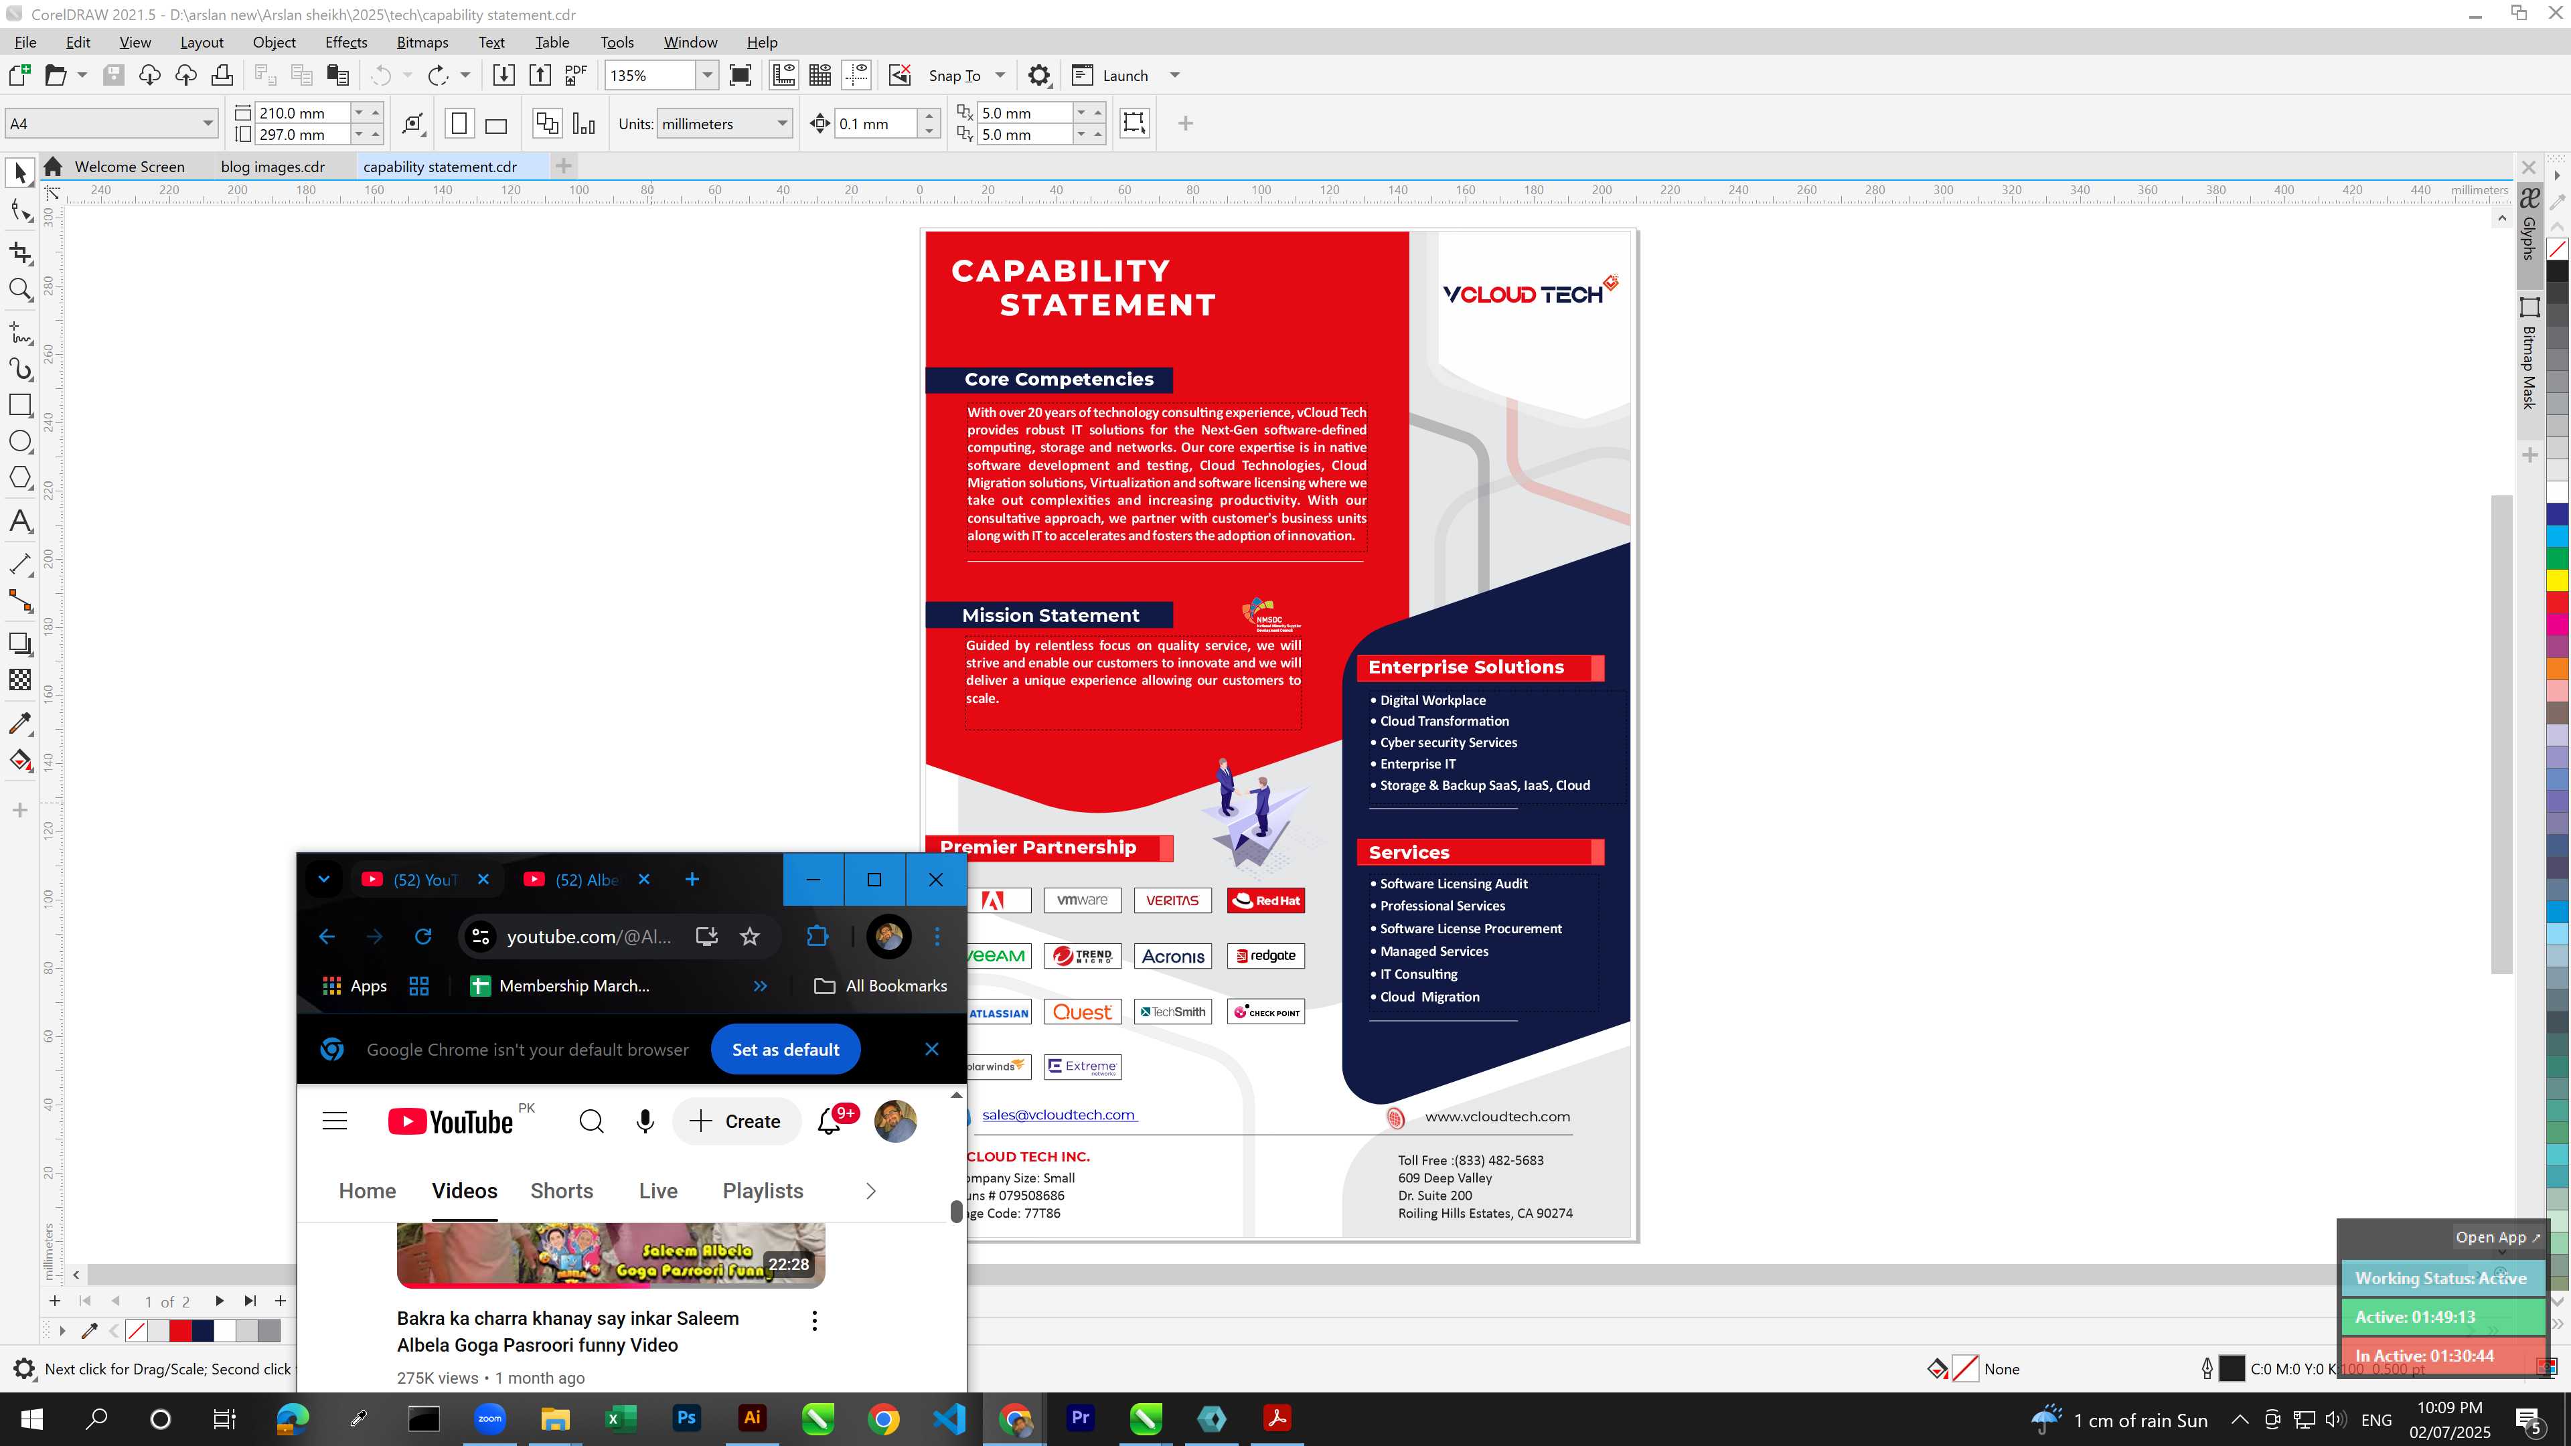Toggle apply layout to Current page only
Viewport: 2571px width, 1446px height.
coord(584,124)
